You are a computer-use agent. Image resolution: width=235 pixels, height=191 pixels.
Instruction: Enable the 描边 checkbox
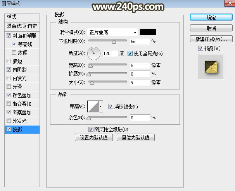click(x=9, y=61)
